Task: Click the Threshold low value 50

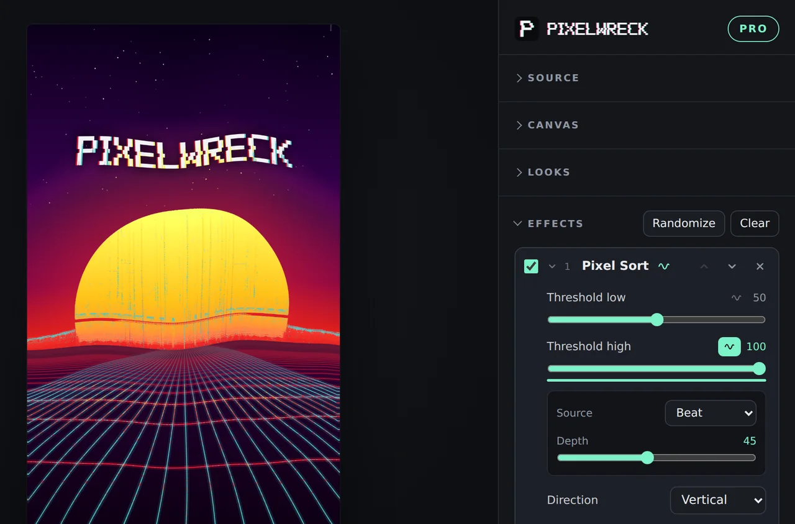Action: click(759, 298)
